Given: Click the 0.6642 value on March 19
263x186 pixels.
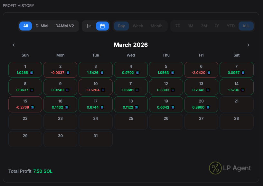Looking at the screenshot, I should point(163,107).
